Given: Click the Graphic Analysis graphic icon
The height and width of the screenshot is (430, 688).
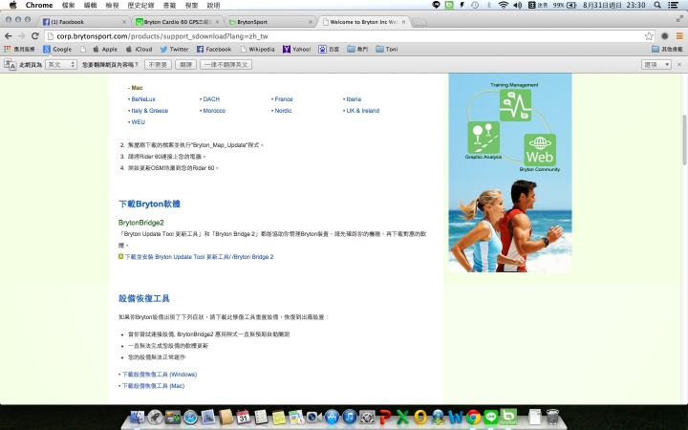Looking at the screenshot, I should click(484, 138).
